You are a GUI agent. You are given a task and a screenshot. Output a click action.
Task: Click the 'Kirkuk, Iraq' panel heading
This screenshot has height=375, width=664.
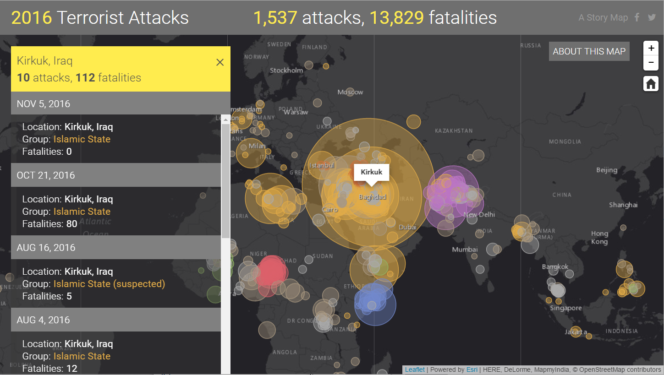(x=44, y=61)
